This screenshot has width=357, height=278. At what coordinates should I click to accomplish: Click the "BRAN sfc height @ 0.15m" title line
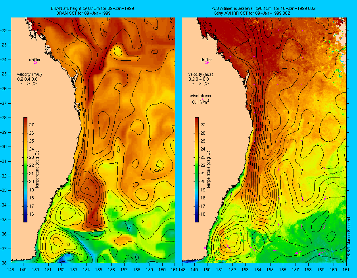tap(92, 8)
